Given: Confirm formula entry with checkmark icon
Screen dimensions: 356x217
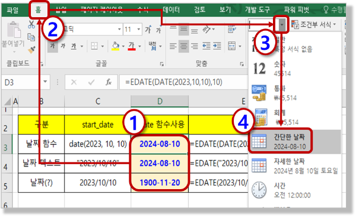Looking at the screenshot, I should pyautogui.click(x=91, y=82).
